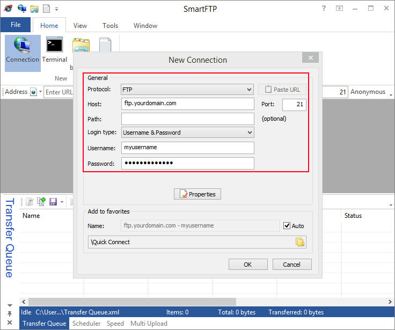Click the port 21 field in address bar
Viewport: 395px width, 330px height.
(335, 92)
